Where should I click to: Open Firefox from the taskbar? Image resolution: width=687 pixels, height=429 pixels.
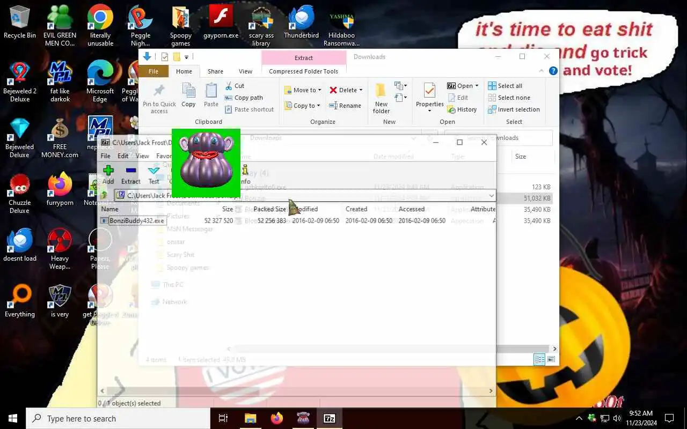pos(277,418)
